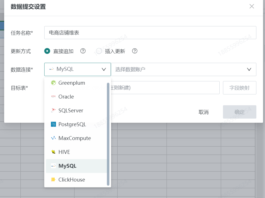
Task: Click the Greenplum logo icon
Action: (x=53, y=83)
